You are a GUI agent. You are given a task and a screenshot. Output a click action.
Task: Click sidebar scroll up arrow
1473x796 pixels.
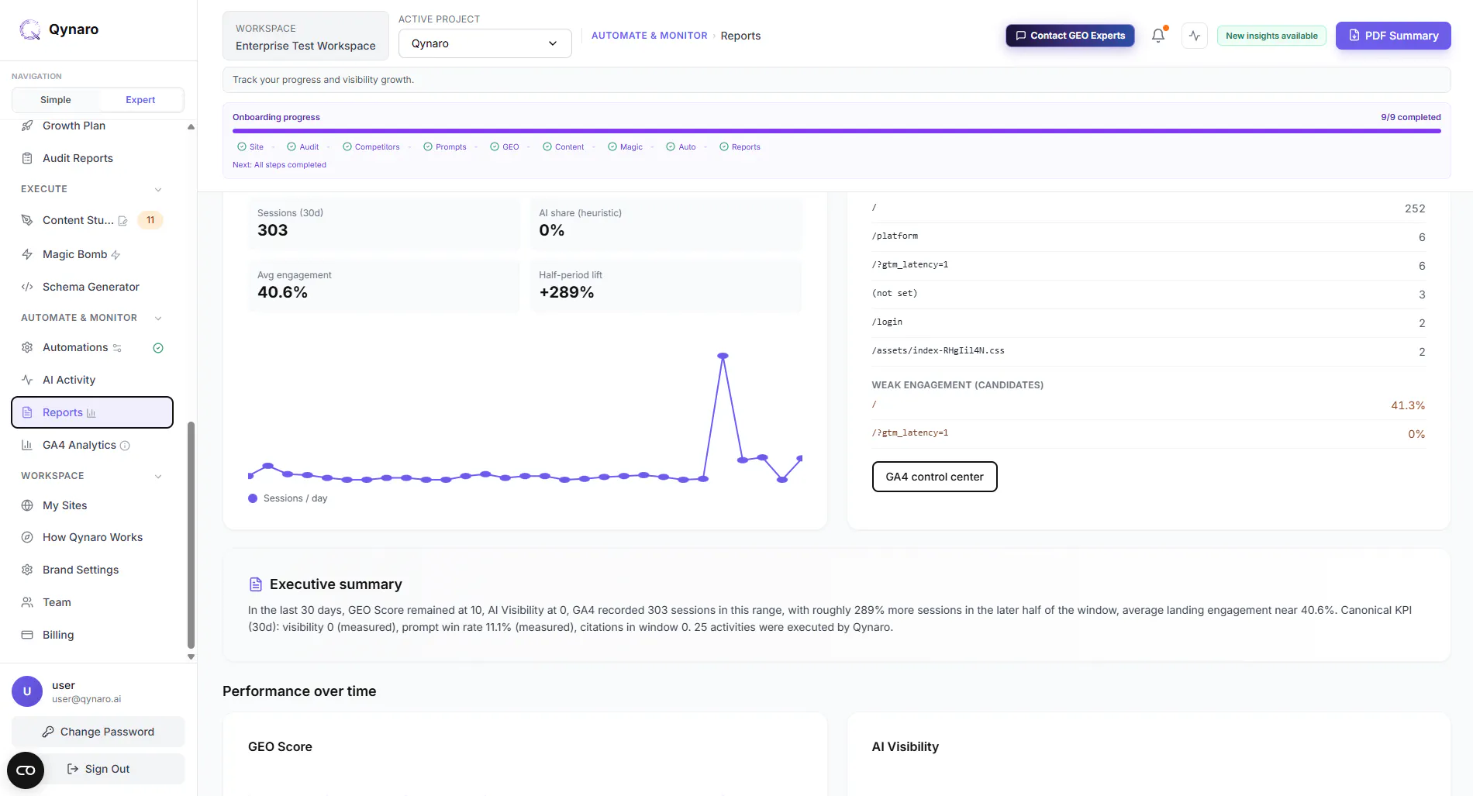(191, 126)
